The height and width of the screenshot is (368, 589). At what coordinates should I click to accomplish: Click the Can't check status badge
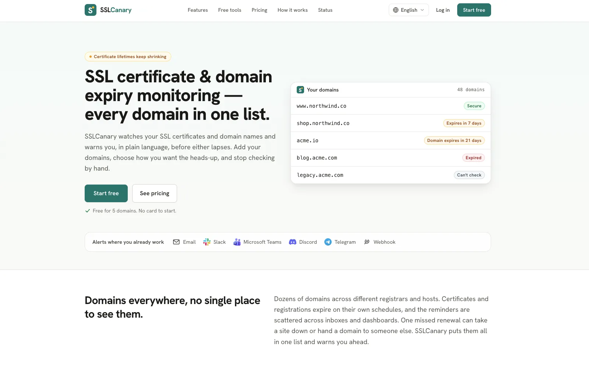pos(469,175)
